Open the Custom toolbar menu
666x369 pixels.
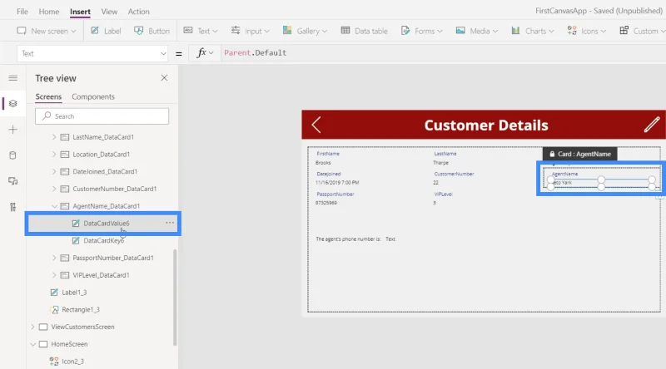[641, 31]
